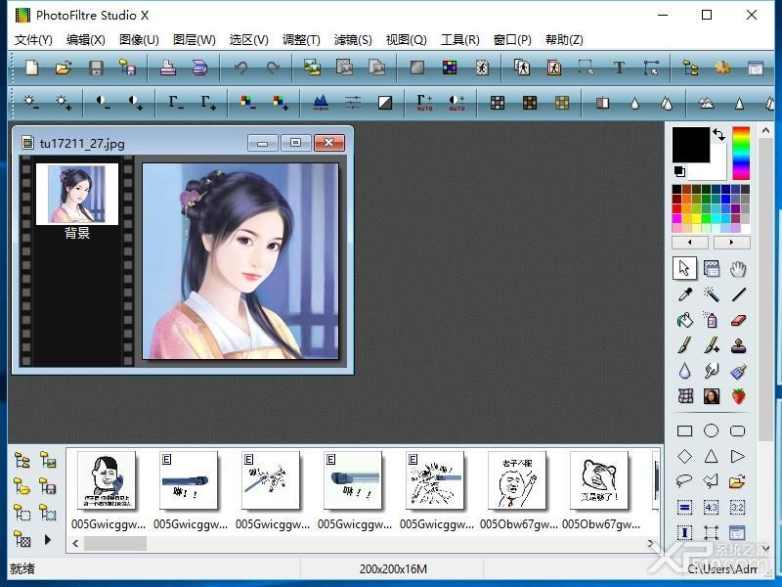
Task: Expand explorer options with the black arrow
Action: coord(47,539)
